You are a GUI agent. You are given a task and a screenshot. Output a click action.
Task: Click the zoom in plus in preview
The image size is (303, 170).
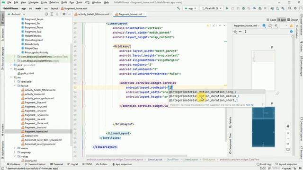tap(288, 133)
